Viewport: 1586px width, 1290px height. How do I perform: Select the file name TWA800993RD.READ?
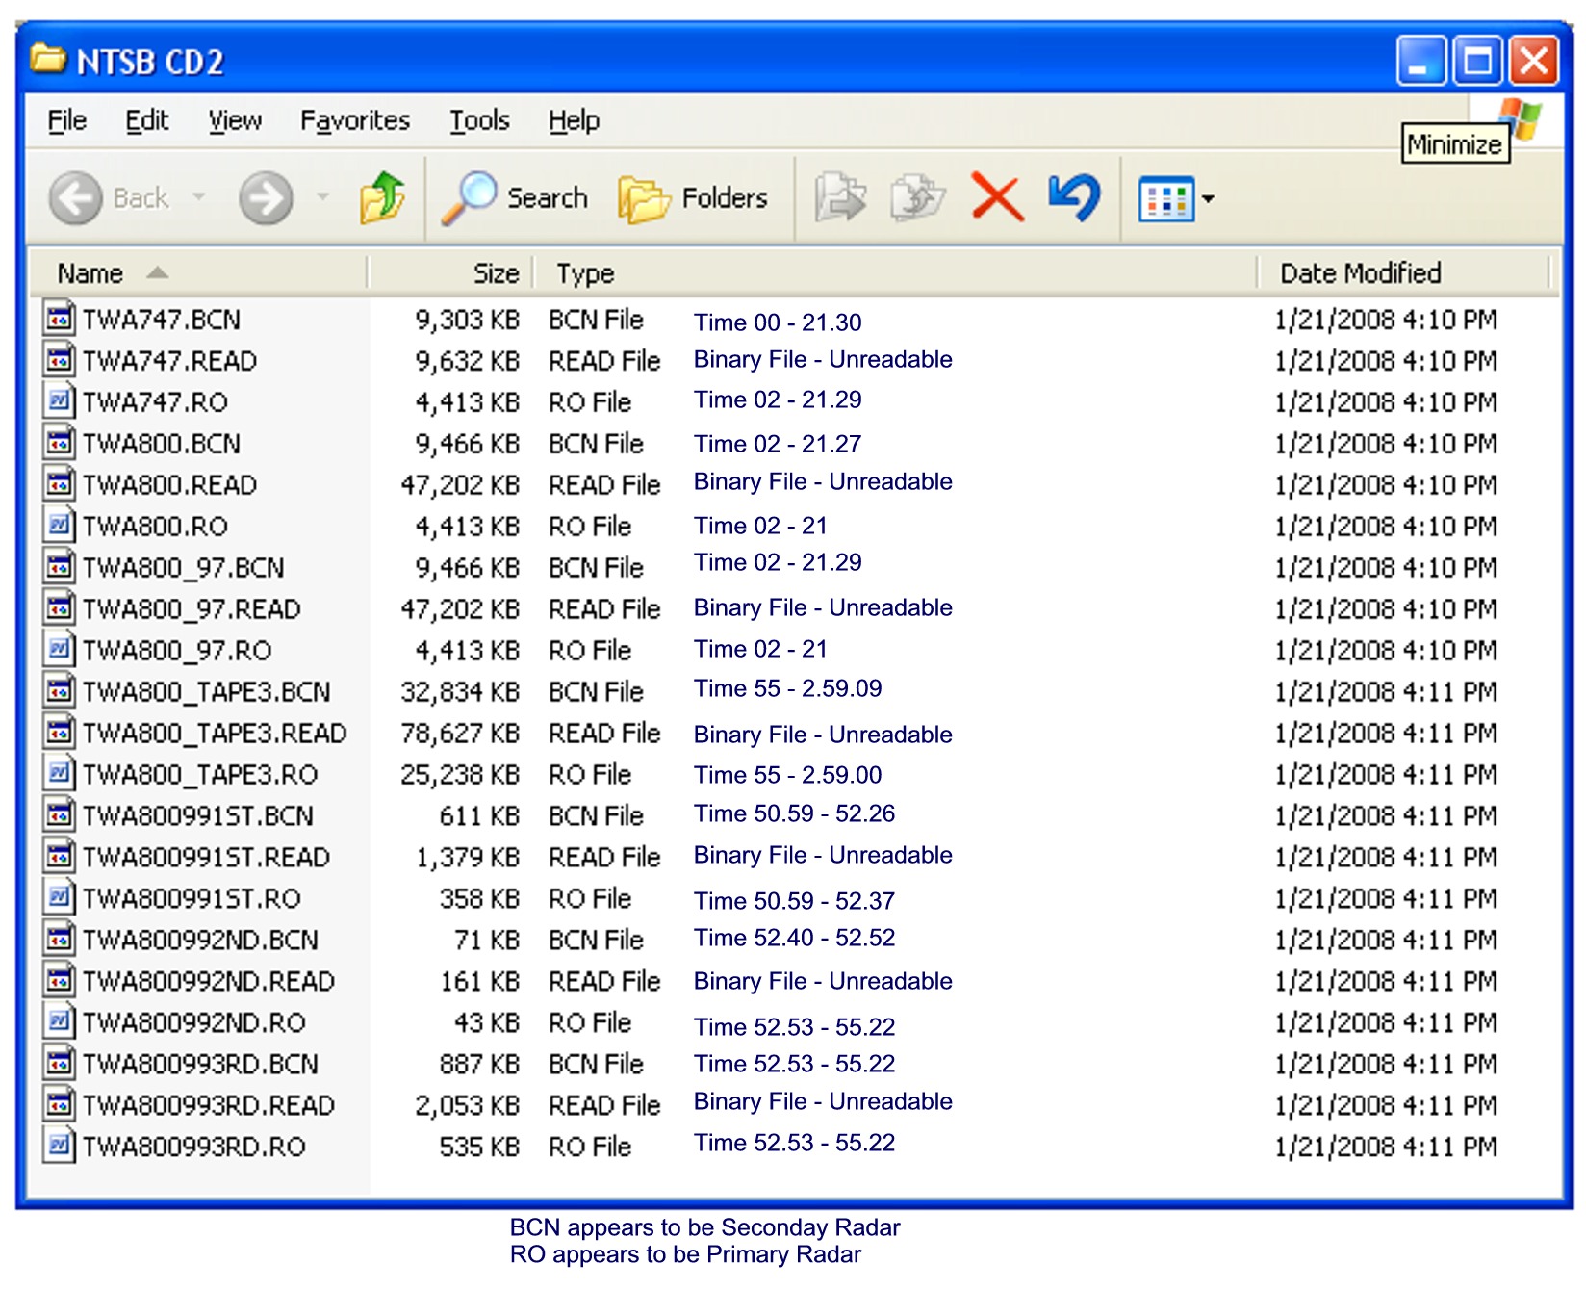tap(208, 1106)
